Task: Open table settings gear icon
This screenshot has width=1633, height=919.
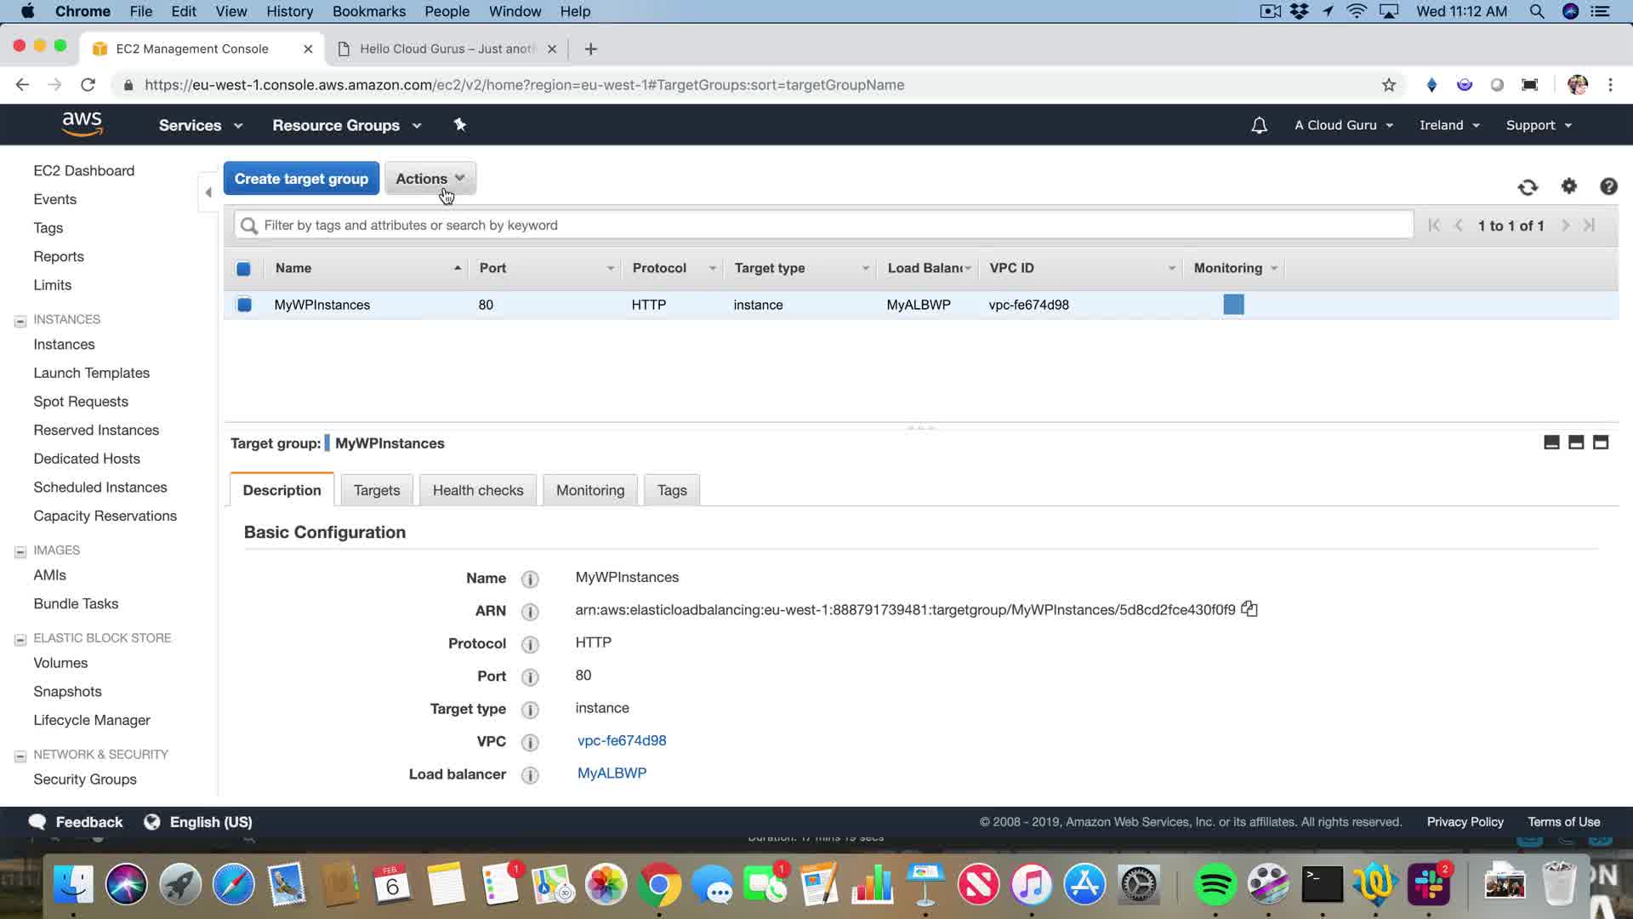Action: tap(1569, 186)
